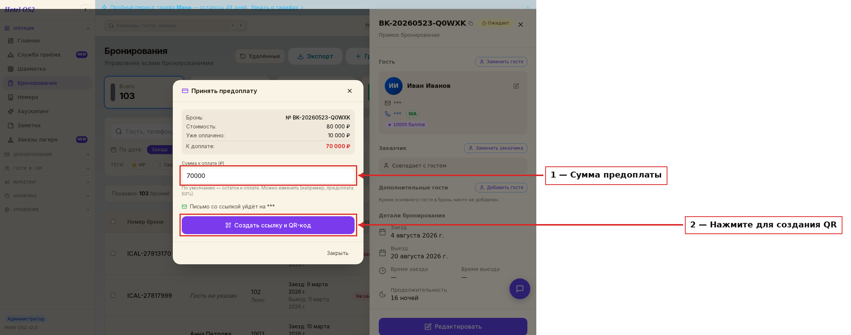Open Номера page
Screen dimensions: 851x335
(x=47, y=97)
